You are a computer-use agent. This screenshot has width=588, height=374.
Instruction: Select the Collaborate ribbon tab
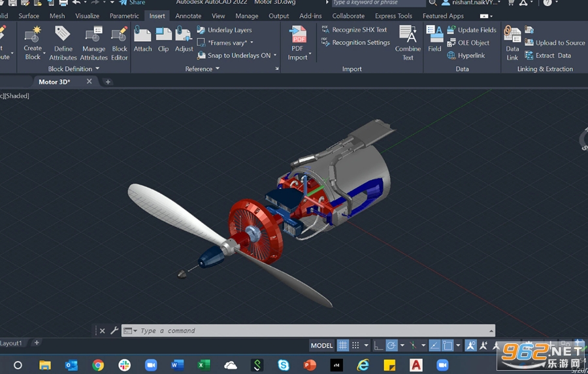(x=348, y=16)
